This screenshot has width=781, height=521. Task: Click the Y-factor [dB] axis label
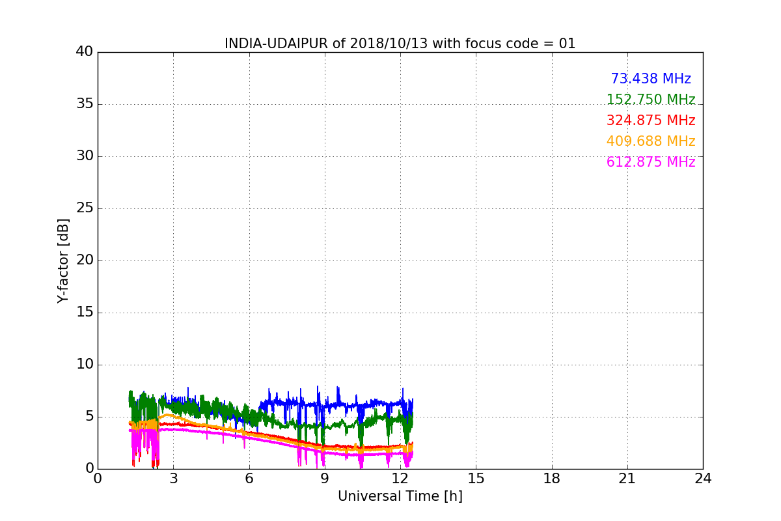click(x=63, y=260)
